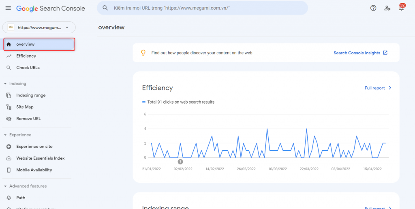Open the hamburger main menu
This screenshot has height=209, width=415.
point(8,8)
